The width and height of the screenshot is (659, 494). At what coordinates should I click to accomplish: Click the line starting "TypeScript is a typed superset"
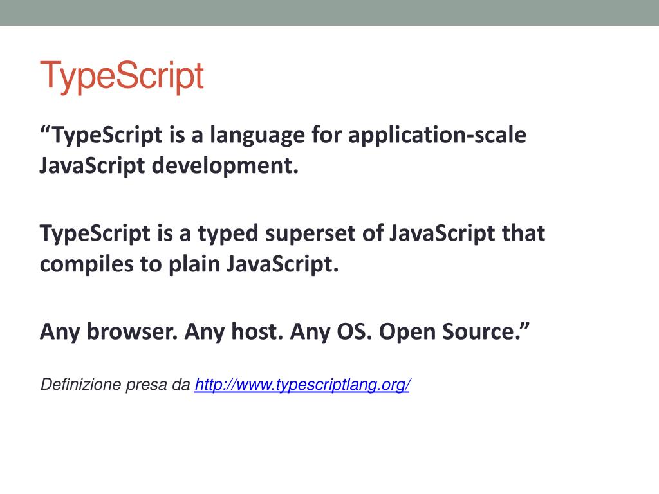(x=293, y=233)
